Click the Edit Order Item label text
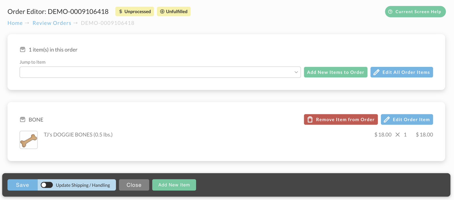The image size is (454, 200). click(x=411, y=120)
